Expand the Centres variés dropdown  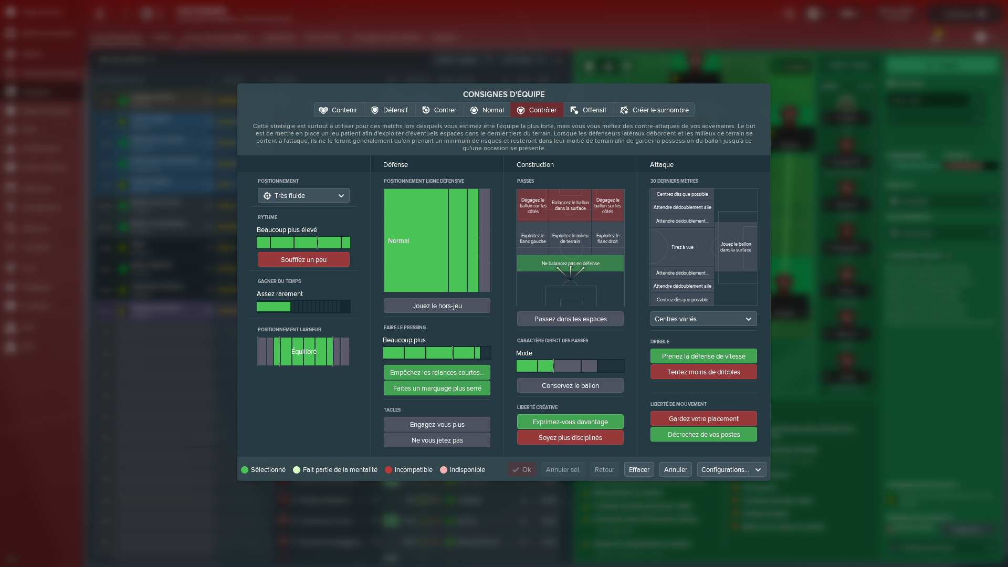coord(703,319)
